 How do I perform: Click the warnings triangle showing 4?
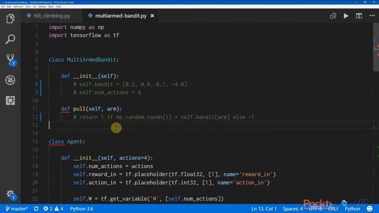click(59, 209)
